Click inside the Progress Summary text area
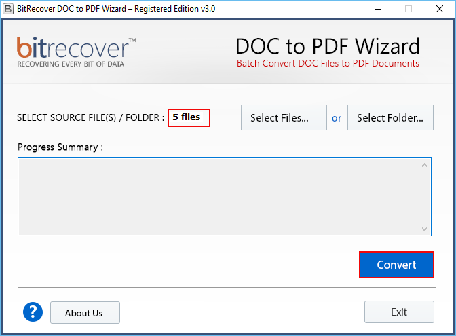 [x=217, y=197]
